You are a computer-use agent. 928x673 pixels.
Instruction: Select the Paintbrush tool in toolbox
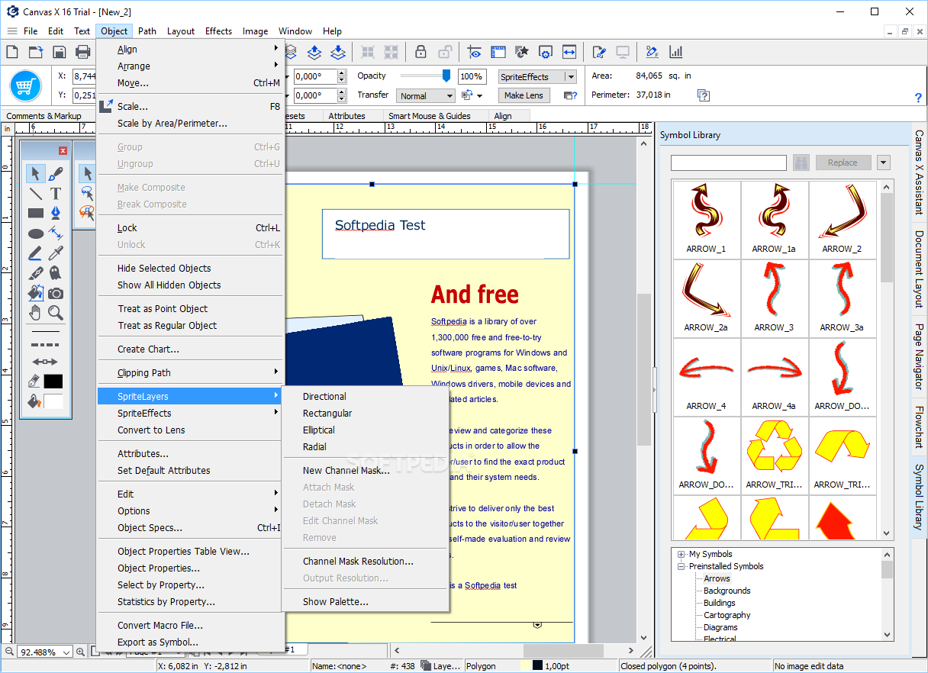pos(56,173)
